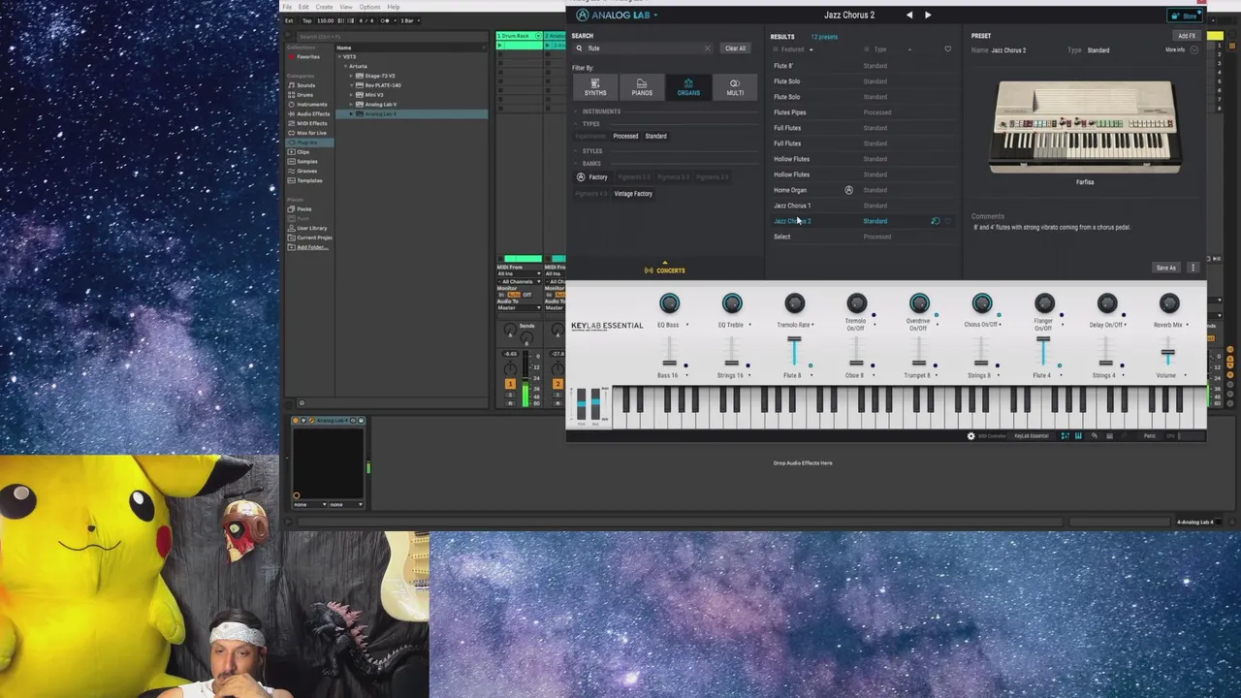
Task: Toggle the Vintage Factory bank filter
Action: (633, 194)
